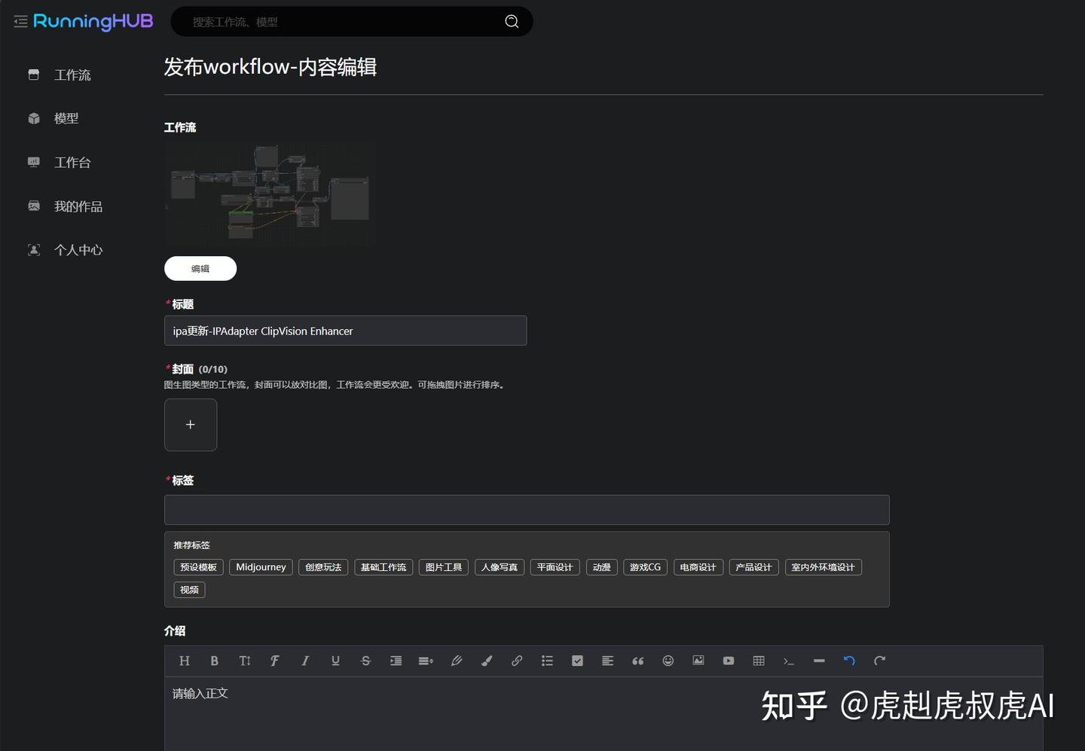Viewport: 1085px width, 751px height.
Task: Insert an image into the introduction editor
Action: [x=698, y=661]
